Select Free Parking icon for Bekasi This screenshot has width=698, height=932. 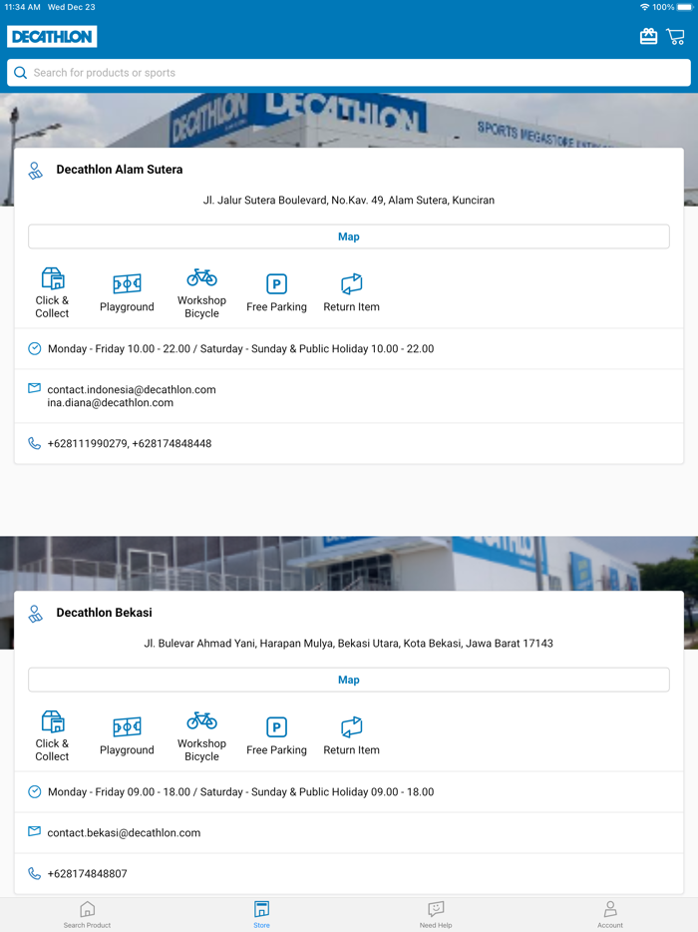pyautogui.click(x=276, y=727)
